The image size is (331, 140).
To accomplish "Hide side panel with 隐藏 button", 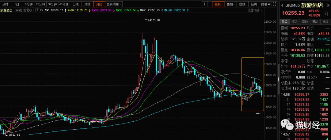I will coord(266,4).
